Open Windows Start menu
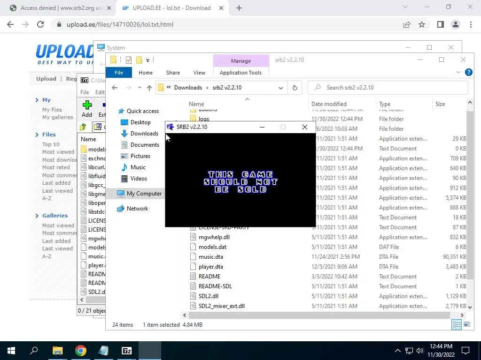The height and width of the screenshot is (360, 481). pyautogui.click(x=11, y=351)
